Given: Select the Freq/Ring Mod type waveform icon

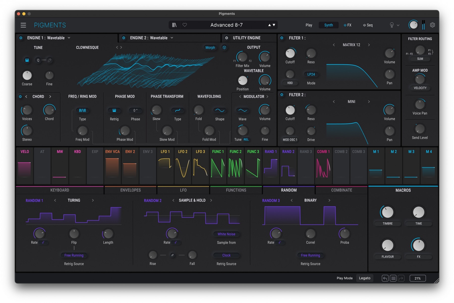Looking at the screenshot, I should 82,111.
